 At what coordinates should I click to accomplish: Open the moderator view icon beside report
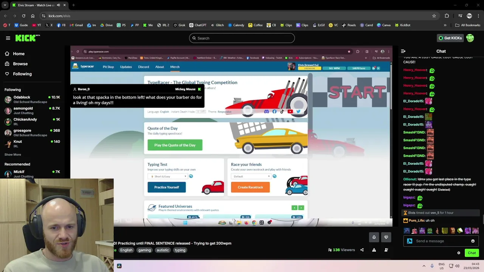[x=386, y=250]
